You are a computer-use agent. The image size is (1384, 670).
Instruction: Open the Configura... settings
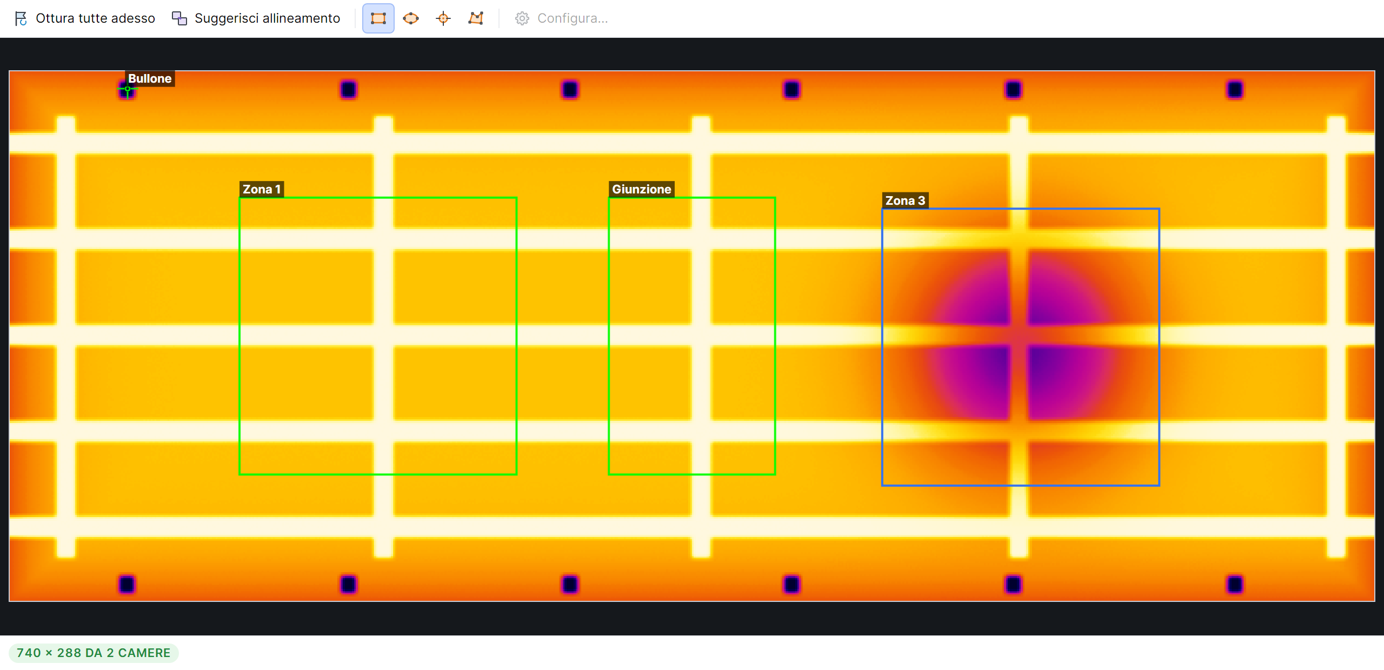click(562, 18)
